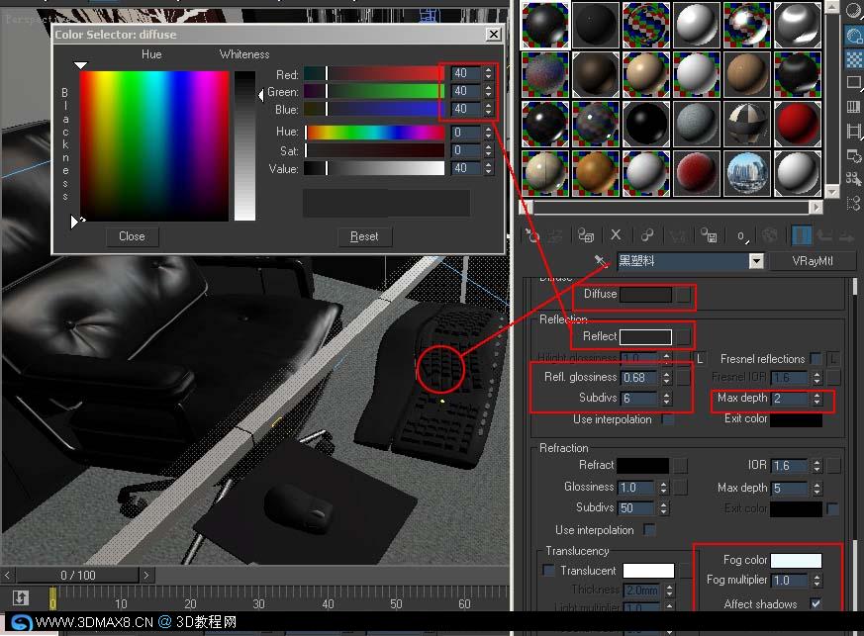The width and height of the screenshot is (864, 636).
Task: Click the VRayMtl material type button
Action: [x=812, y=261]
